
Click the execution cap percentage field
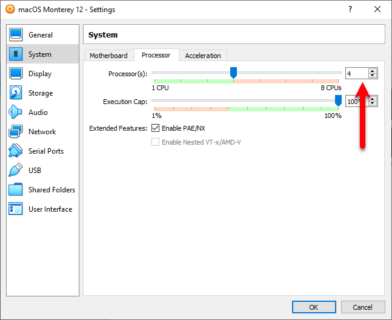pyautogui.click(x=357, y=101)
